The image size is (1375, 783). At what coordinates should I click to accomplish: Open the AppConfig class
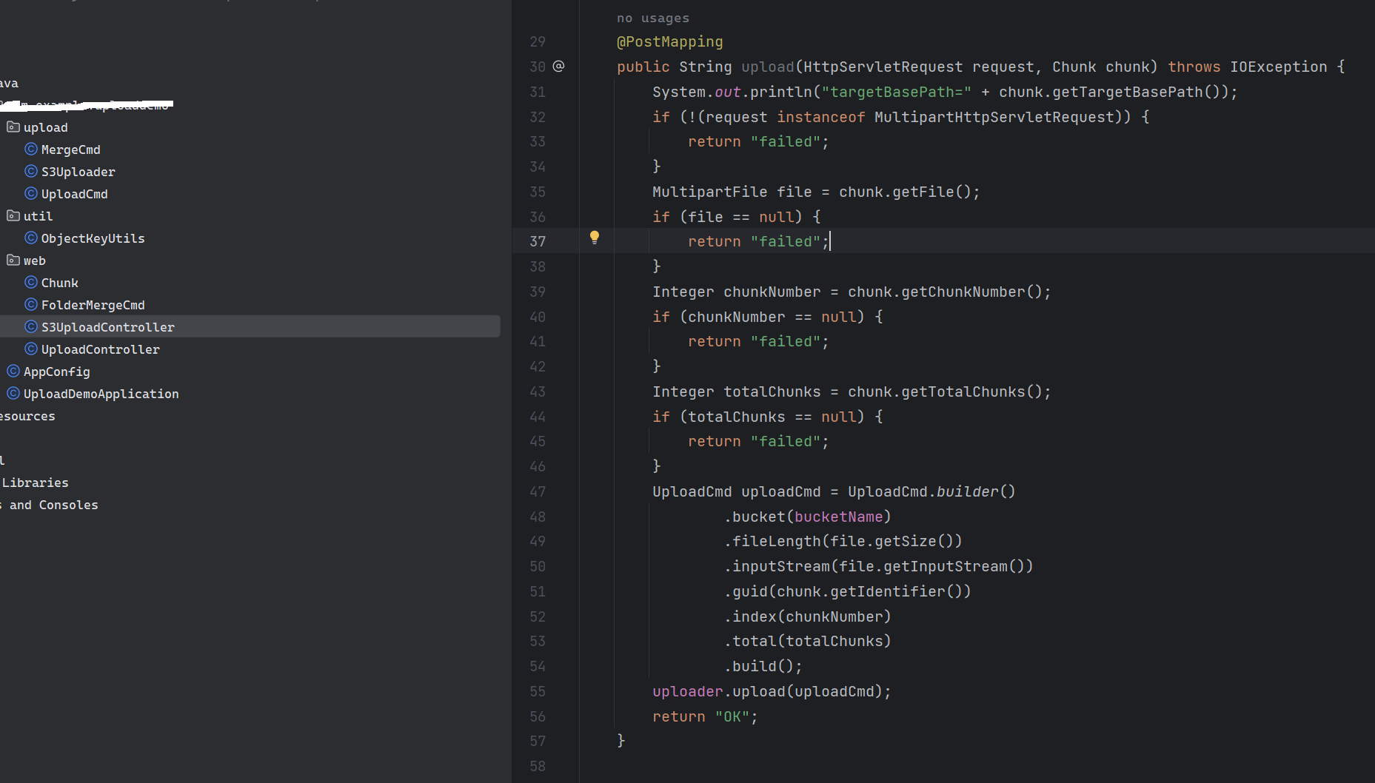pos(56,372)
